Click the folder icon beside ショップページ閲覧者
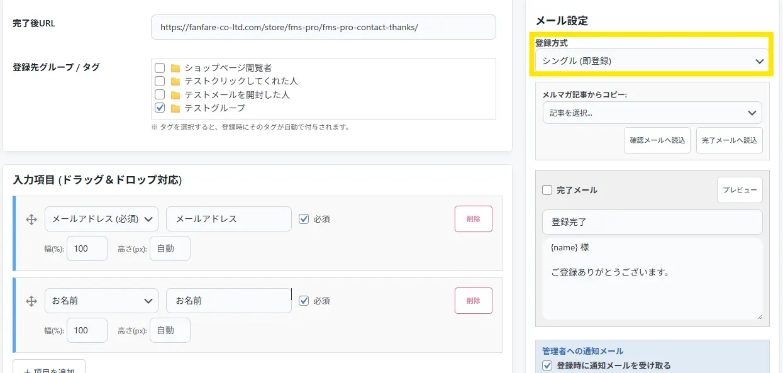Image resolution: width=783 pixels, height=373 pixels. (175, 68)
